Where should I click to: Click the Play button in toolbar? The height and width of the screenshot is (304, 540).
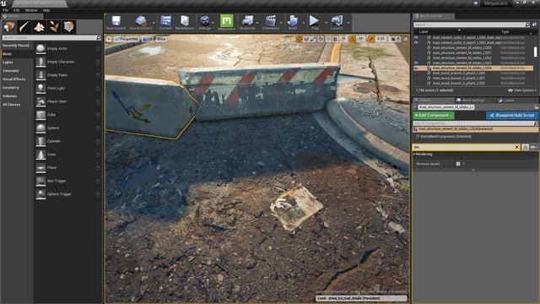click(x=314, y=20)
